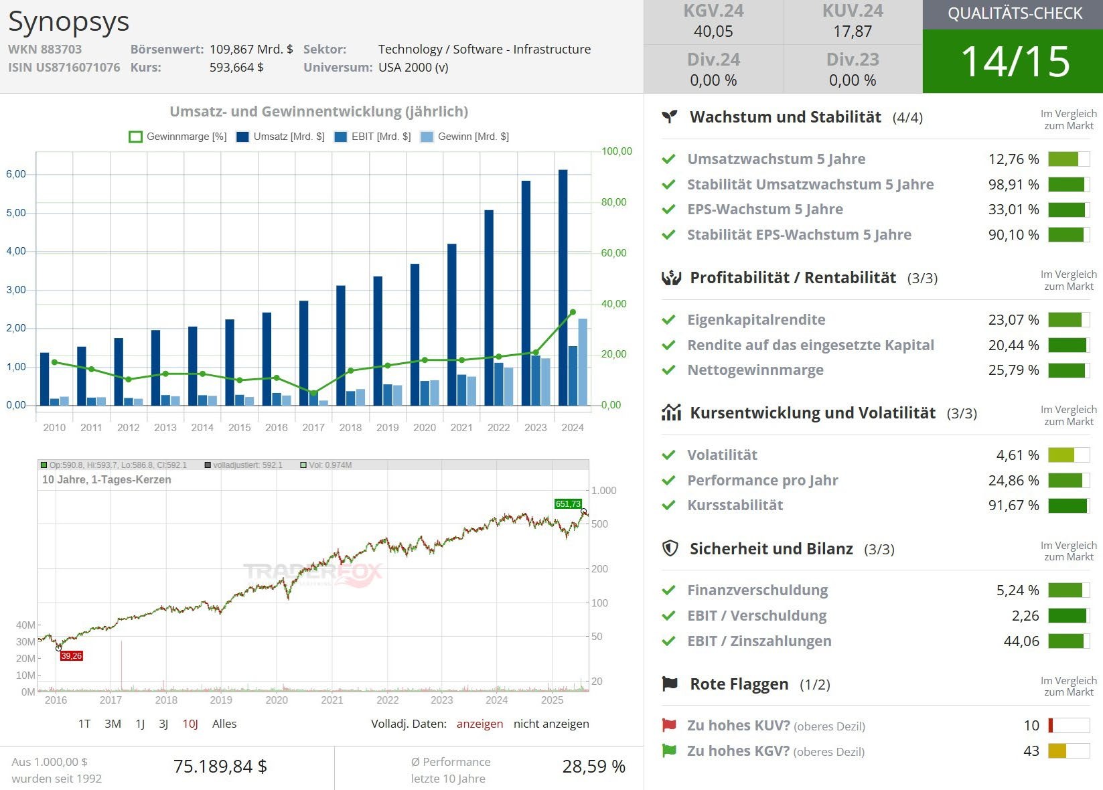Screen dimensions: 1103x790
Task: Click the green 14/15 score box
Action: [x=1013, y=61]
